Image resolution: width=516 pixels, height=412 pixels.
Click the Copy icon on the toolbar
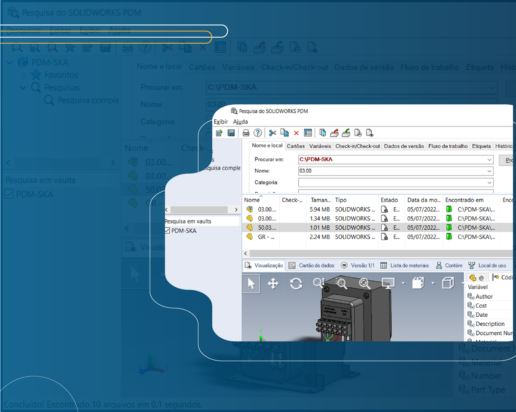coord(284,133)
